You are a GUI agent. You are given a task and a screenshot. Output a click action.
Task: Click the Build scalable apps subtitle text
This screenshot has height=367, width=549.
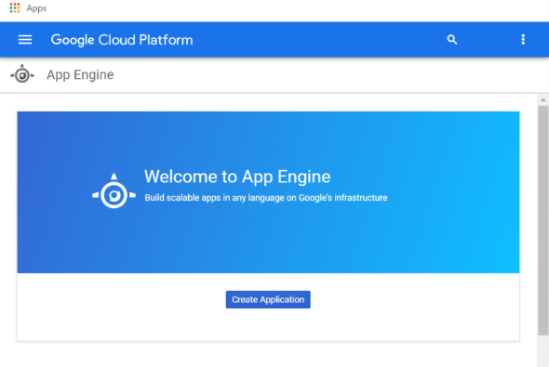click(x=266, y=198)
